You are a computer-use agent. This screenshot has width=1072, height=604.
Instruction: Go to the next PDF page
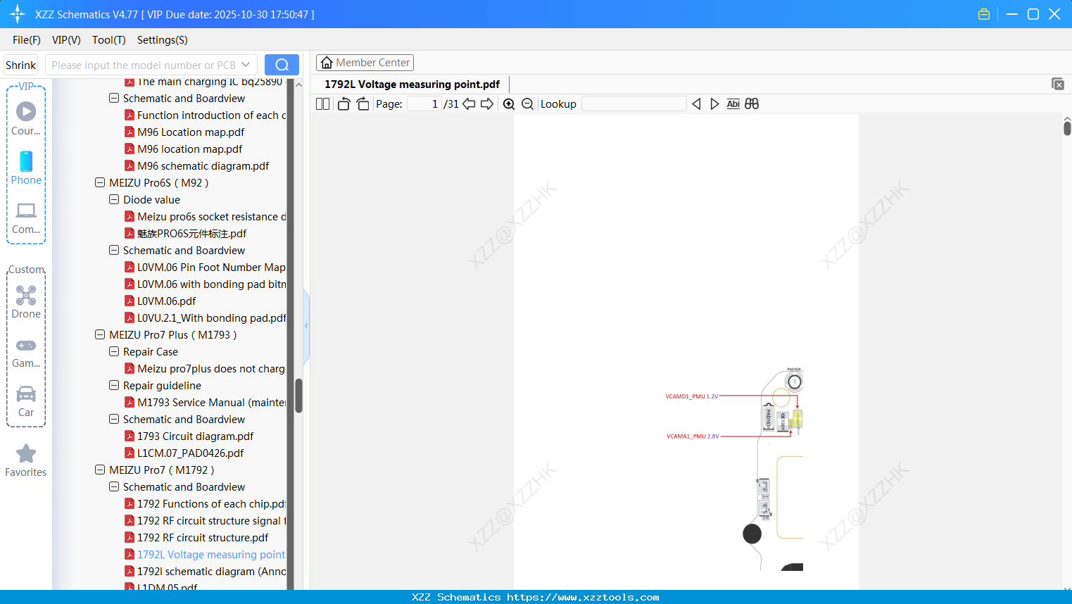click(x=487, y=104)
